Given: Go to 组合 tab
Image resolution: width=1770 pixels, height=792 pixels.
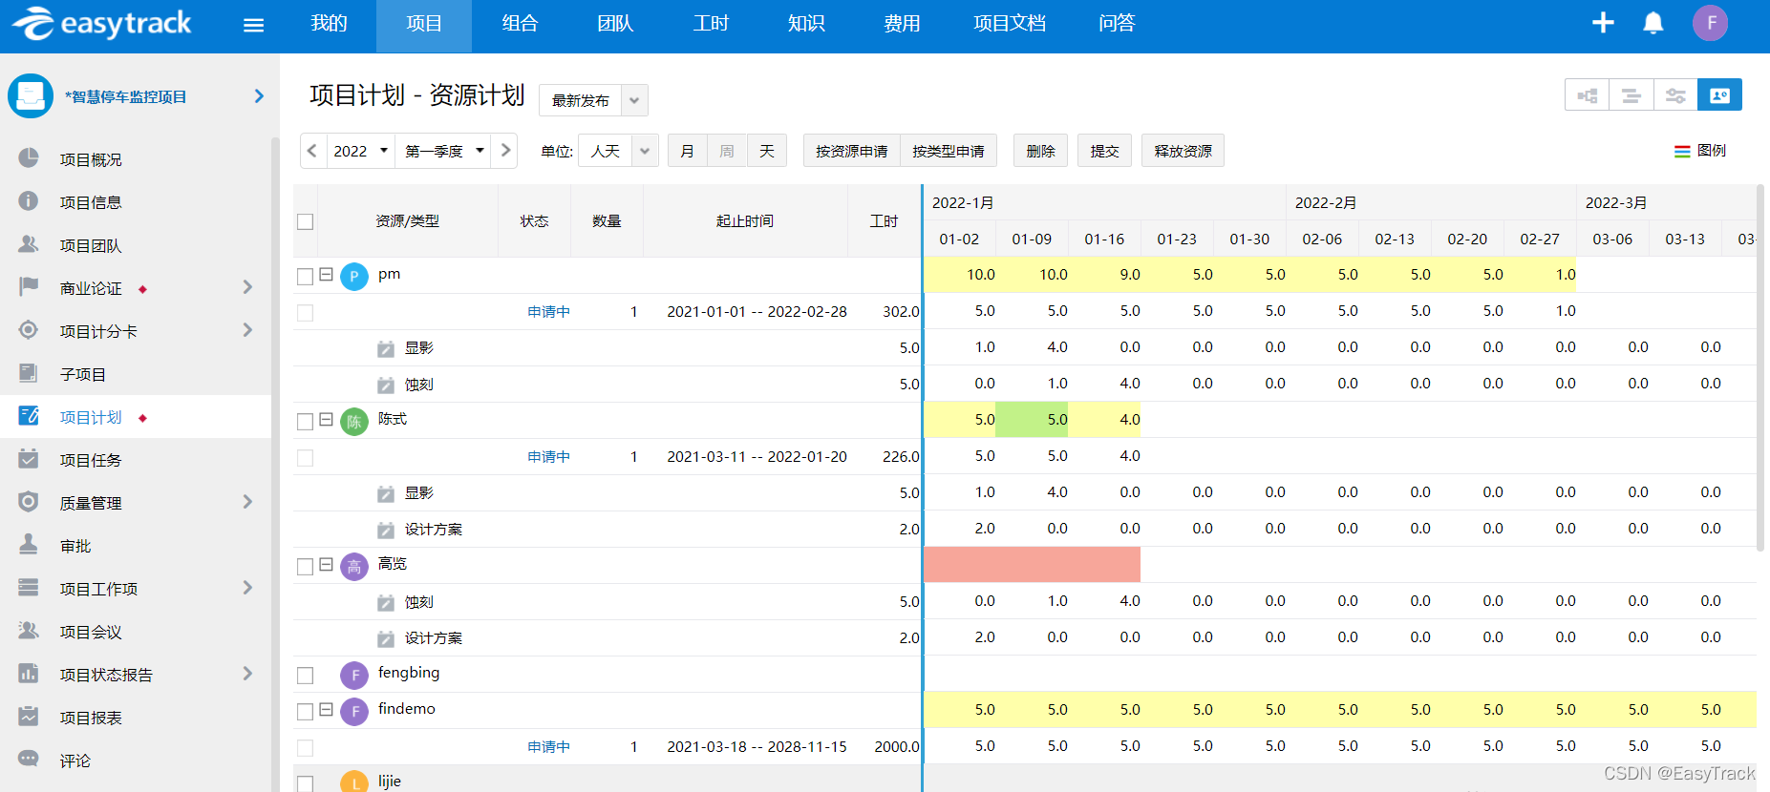Looking at the screenshot, I should tap(520, 24).
